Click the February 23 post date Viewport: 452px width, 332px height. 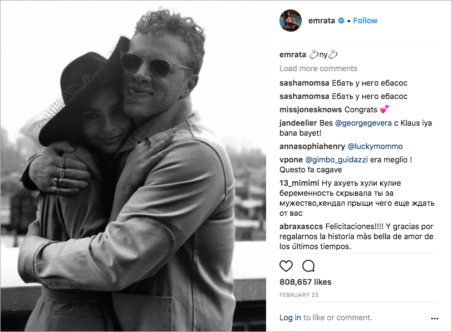(298, 295)
